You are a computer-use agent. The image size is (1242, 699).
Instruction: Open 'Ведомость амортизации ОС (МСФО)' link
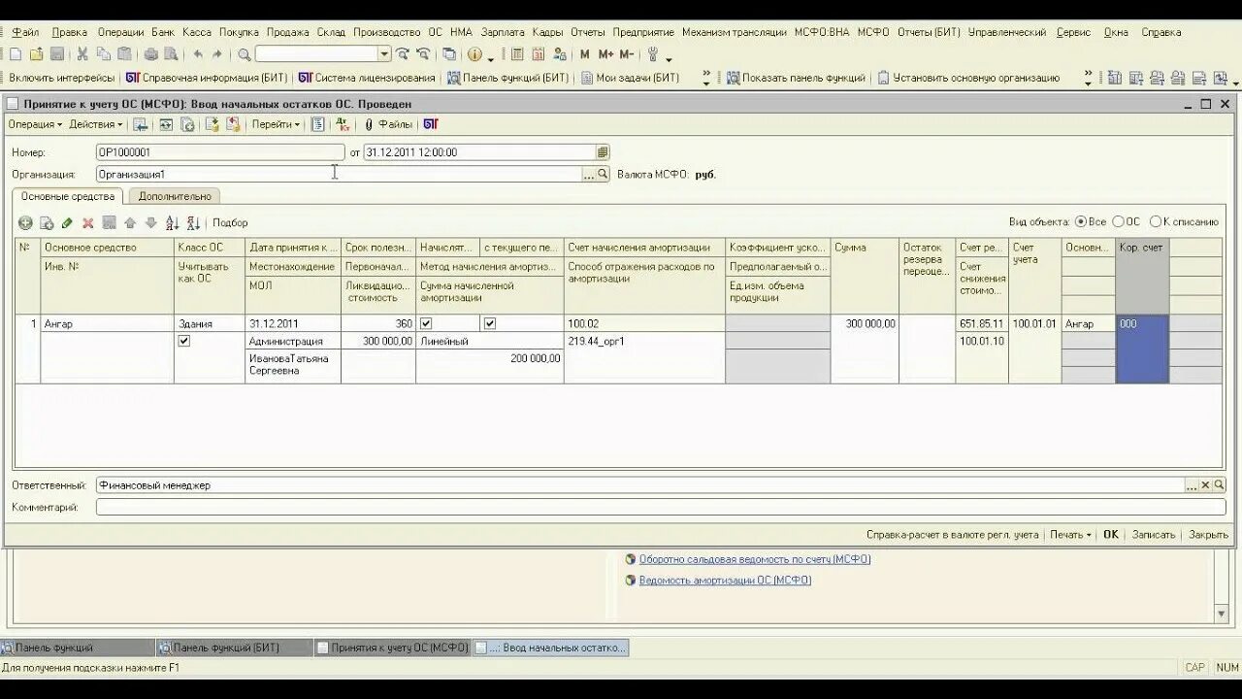(725, 581)
